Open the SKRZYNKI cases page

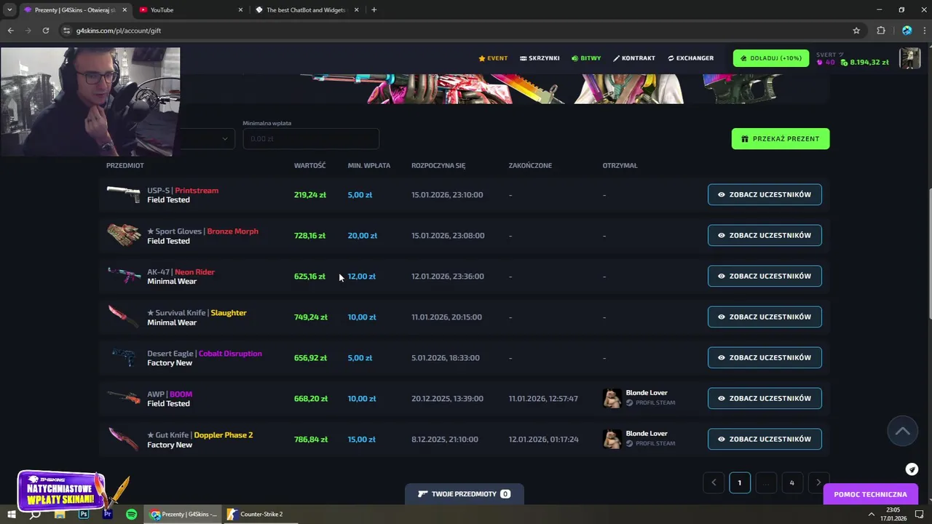[540, 58]
